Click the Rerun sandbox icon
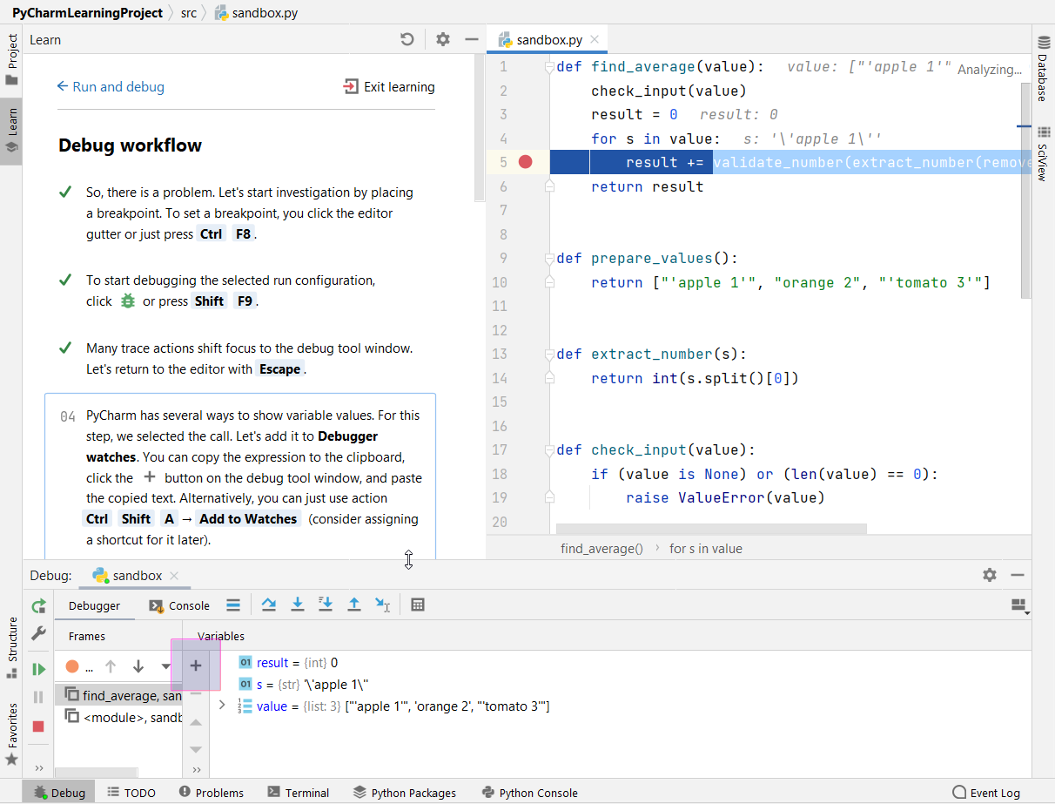The image size is (1055, 804). 38,606
